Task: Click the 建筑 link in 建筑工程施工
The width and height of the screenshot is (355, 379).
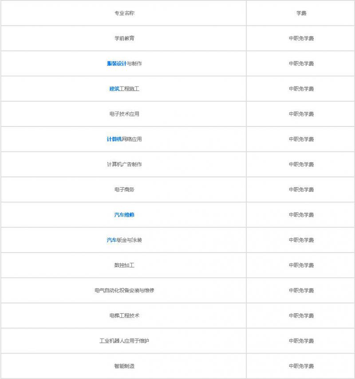Action: click(x=114, y=89)
